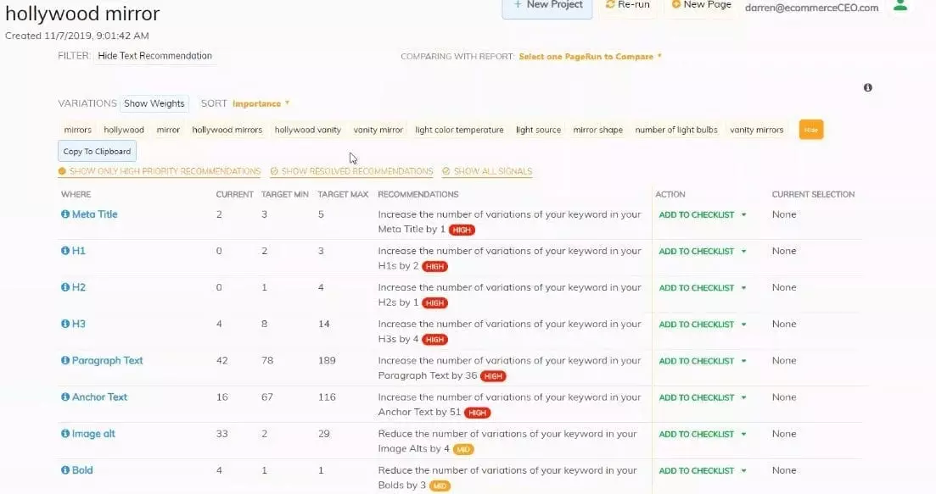This screenshot has width=936, height=494.
Task: Click Hide Text Recommendation filter
Action: click(154, 56)
